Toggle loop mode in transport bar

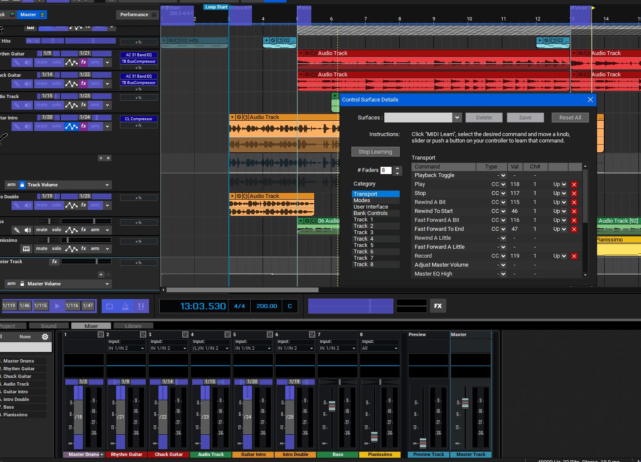click(110, 306)
